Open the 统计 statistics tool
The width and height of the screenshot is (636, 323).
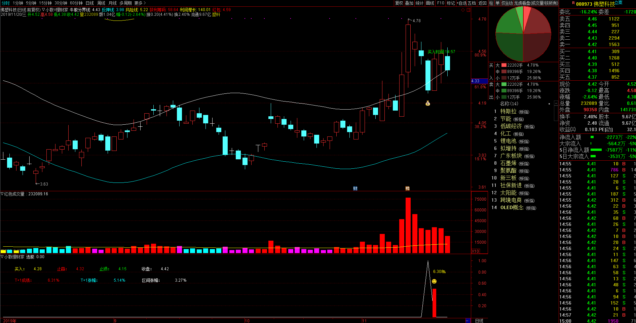coord(419,3)
